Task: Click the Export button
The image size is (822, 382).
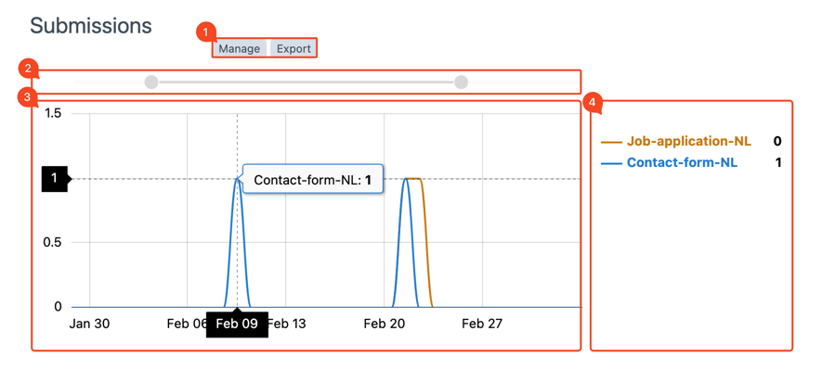Action: point(294,48)
